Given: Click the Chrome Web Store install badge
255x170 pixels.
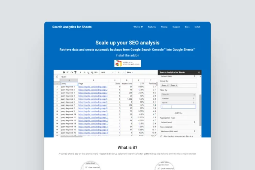Looking at the screenshot, I should click(127, 64).
